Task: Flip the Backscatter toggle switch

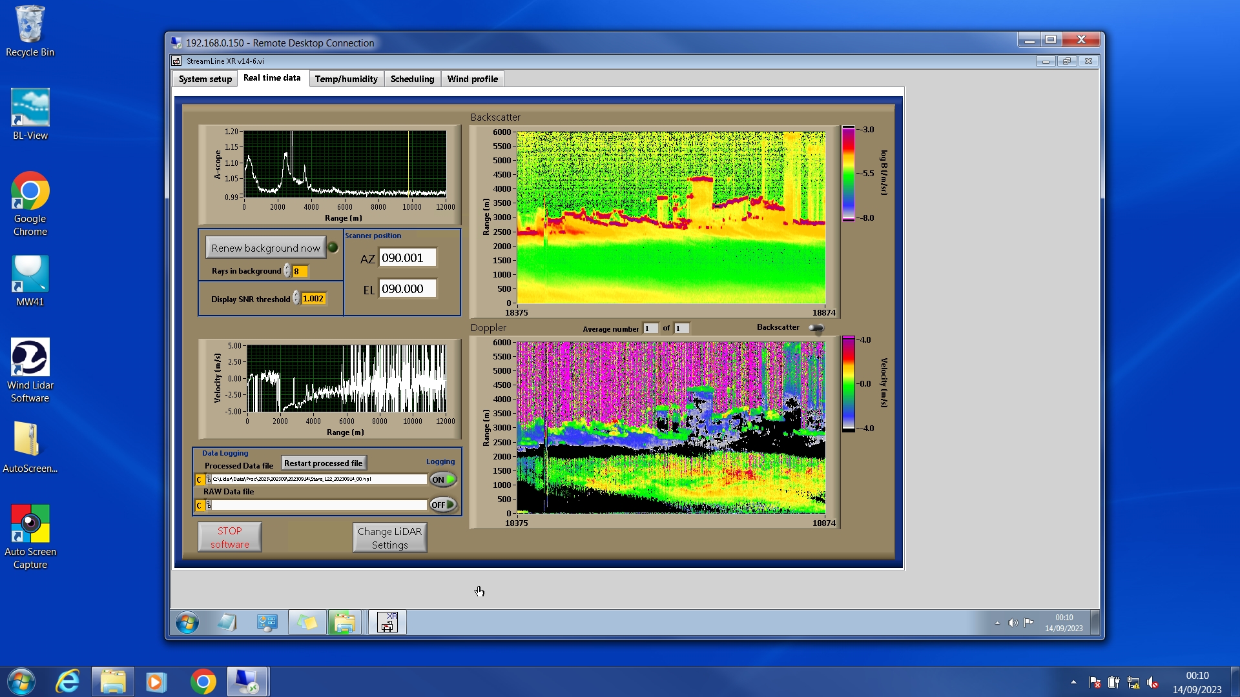Action: (x=816, y=328)
